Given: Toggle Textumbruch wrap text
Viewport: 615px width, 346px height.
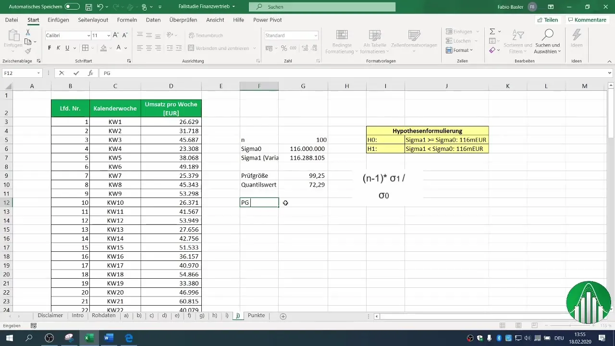Looking at the screenshot, I should pyautogui.click(x=205, y=36).
